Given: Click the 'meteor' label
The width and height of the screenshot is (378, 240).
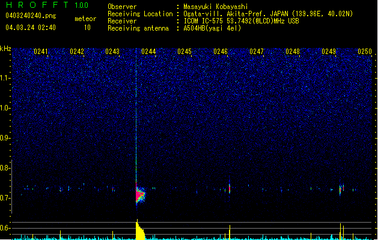Looking at the screenshot, I should (x=85, y=19).
